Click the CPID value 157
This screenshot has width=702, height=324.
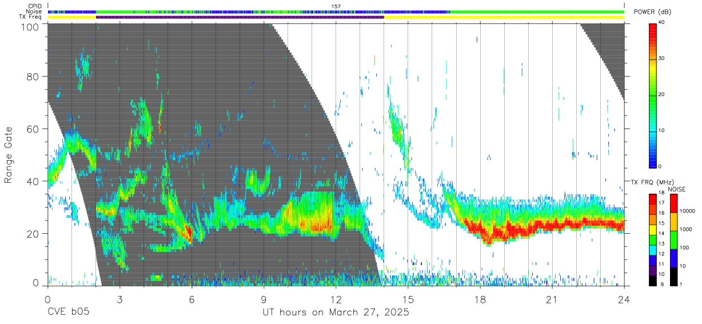336,6
